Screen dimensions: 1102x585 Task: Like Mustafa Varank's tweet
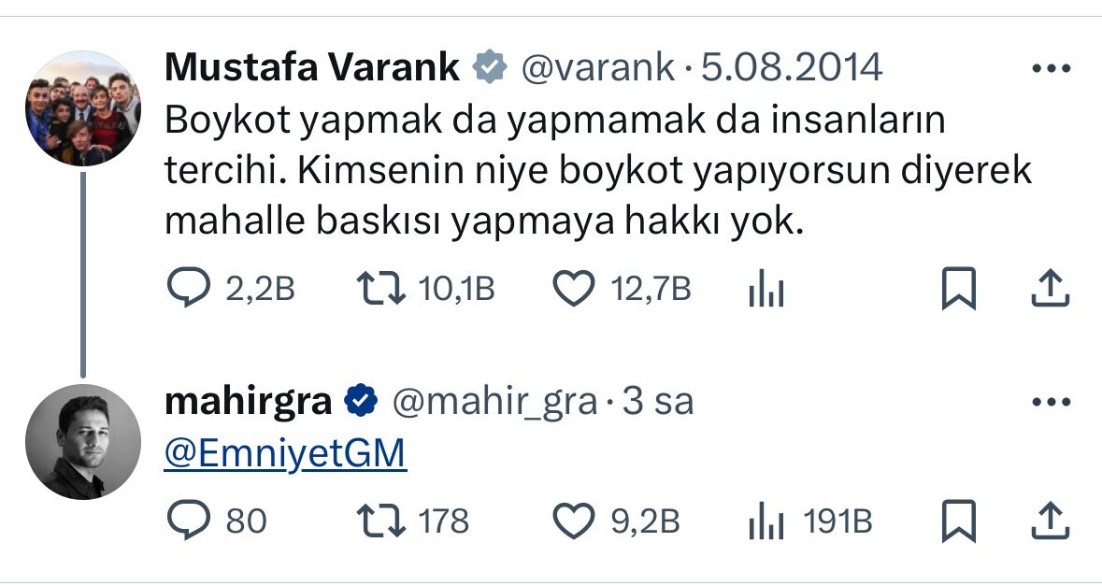click(575, 290)
